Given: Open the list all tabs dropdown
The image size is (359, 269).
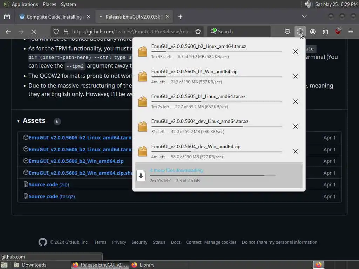Looking at the screenshot, I should (x=304, y=16).
